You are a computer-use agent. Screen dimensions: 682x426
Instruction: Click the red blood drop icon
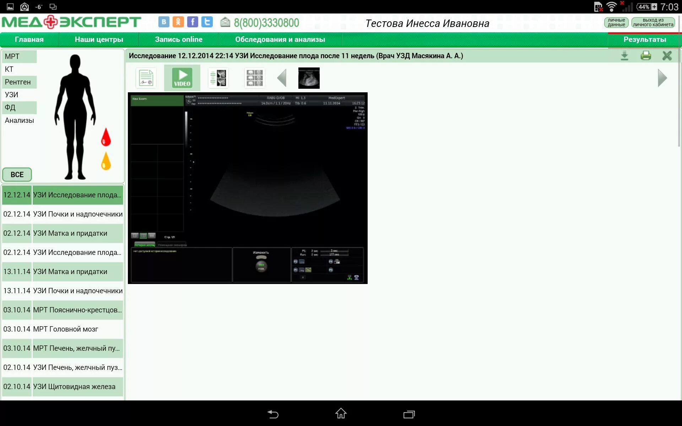[x=106, y=137]
